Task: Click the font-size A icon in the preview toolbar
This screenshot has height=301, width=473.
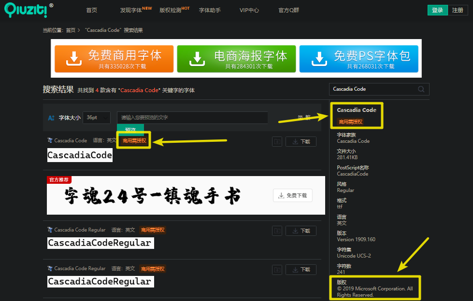Action: point(52,117)
